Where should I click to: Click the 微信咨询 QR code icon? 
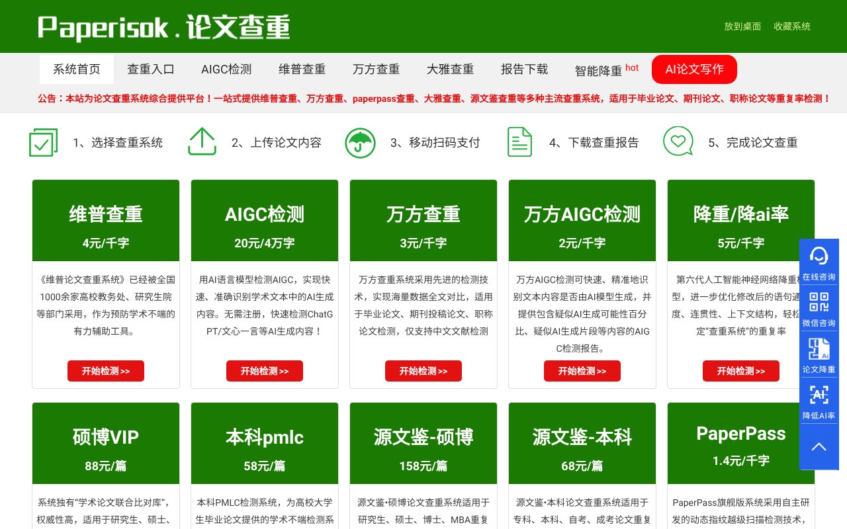pyautogui.click(x=819, y=303)
